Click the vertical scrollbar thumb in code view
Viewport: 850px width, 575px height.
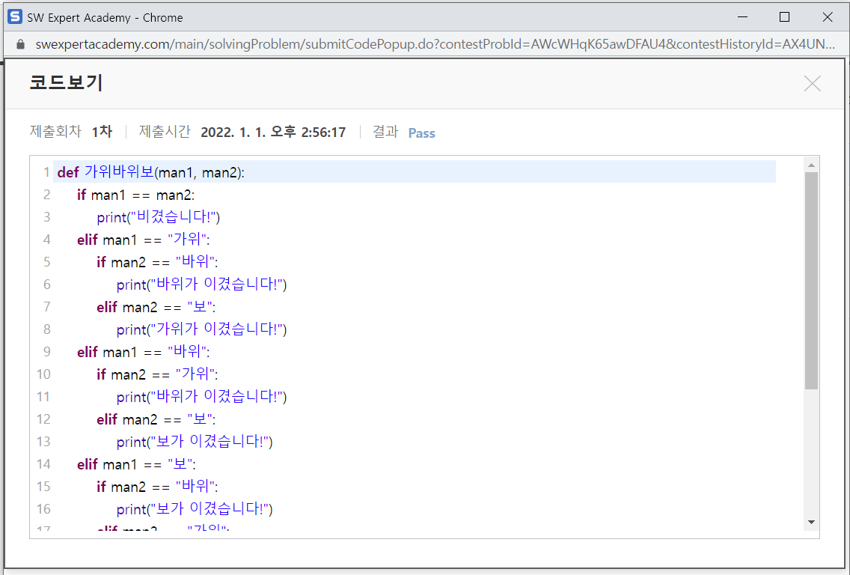pyautogui.click(x=811, y=281)
